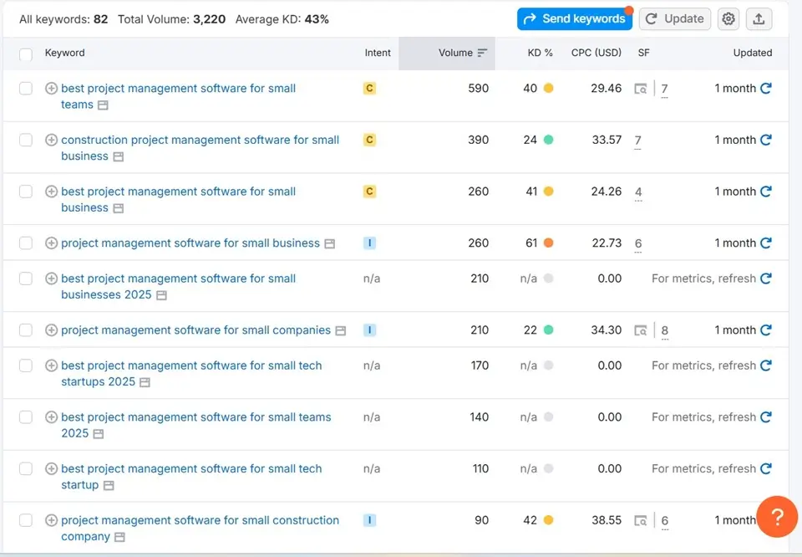This screenshot has height=557, width=802.
Task: Check the small tech startups 2025 row
Action: (x=26, y=365)
